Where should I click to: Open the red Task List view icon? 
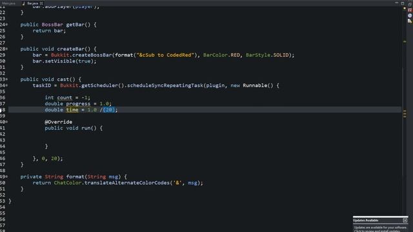(x=410, y=10)
